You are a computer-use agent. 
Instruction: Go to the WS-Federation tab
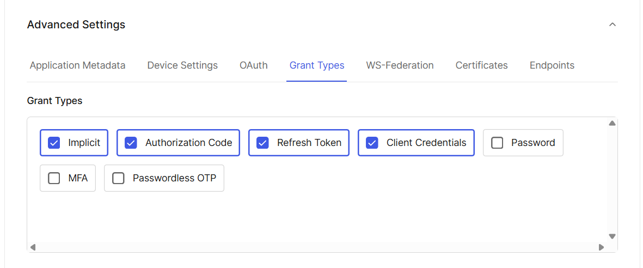[x=400, y=65]
